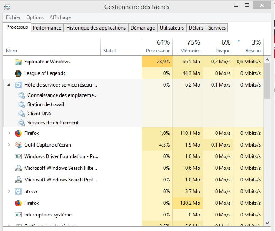Click the expandable Firefox process icon

(18, 133)
